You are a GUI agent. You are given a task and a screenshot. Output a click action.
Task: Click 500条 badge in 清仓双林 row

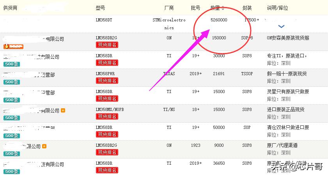12,136
